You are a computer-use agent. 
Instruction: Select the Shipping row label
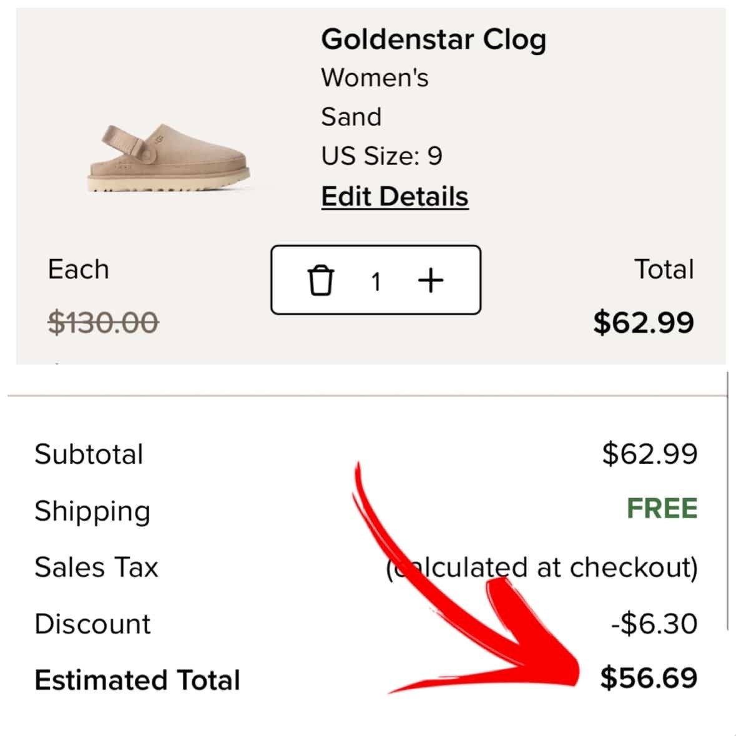[x=92, y=511]
